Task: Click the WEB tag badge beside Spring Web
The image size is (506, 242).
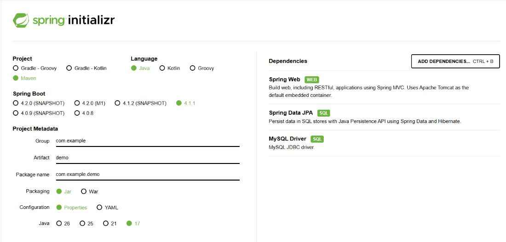Action: coord(312,79)
